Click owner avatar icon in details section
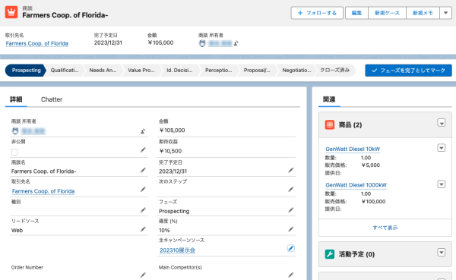The image size is (456, 280). coord(15,131)
